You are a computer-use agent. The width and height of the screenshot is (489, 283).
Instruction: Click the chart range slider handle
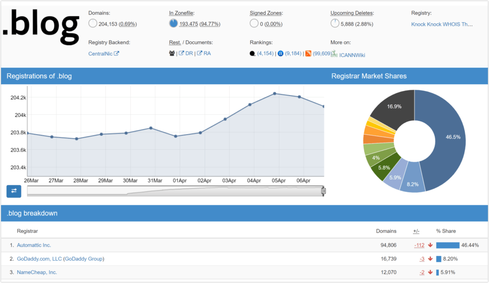point(324,191)
